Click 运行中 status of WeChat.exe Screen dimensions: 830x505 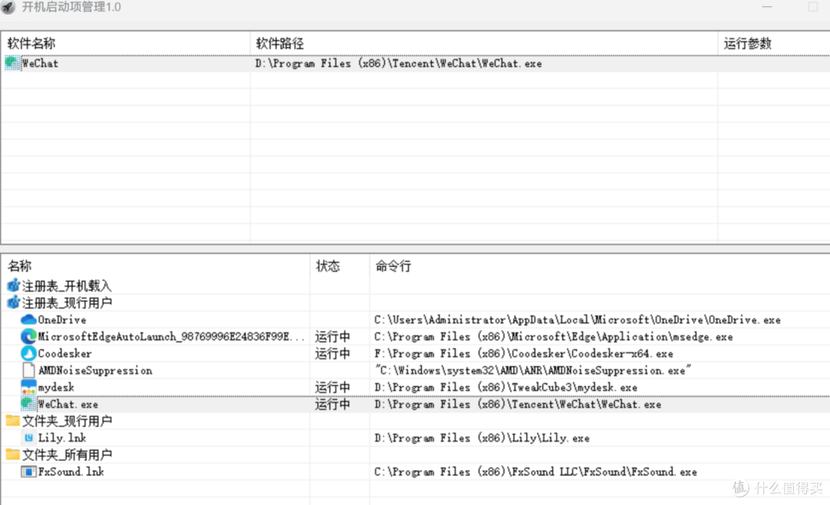click(x=333, y=404)
